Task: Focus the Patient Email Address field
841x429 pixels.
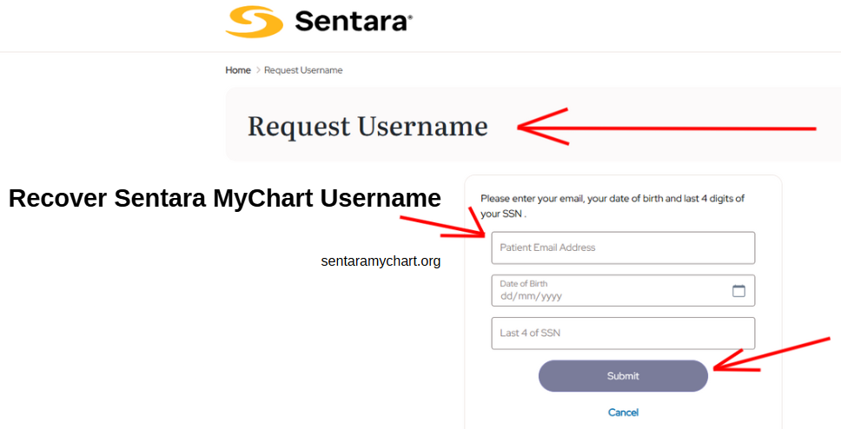Action: pos(623,247)
